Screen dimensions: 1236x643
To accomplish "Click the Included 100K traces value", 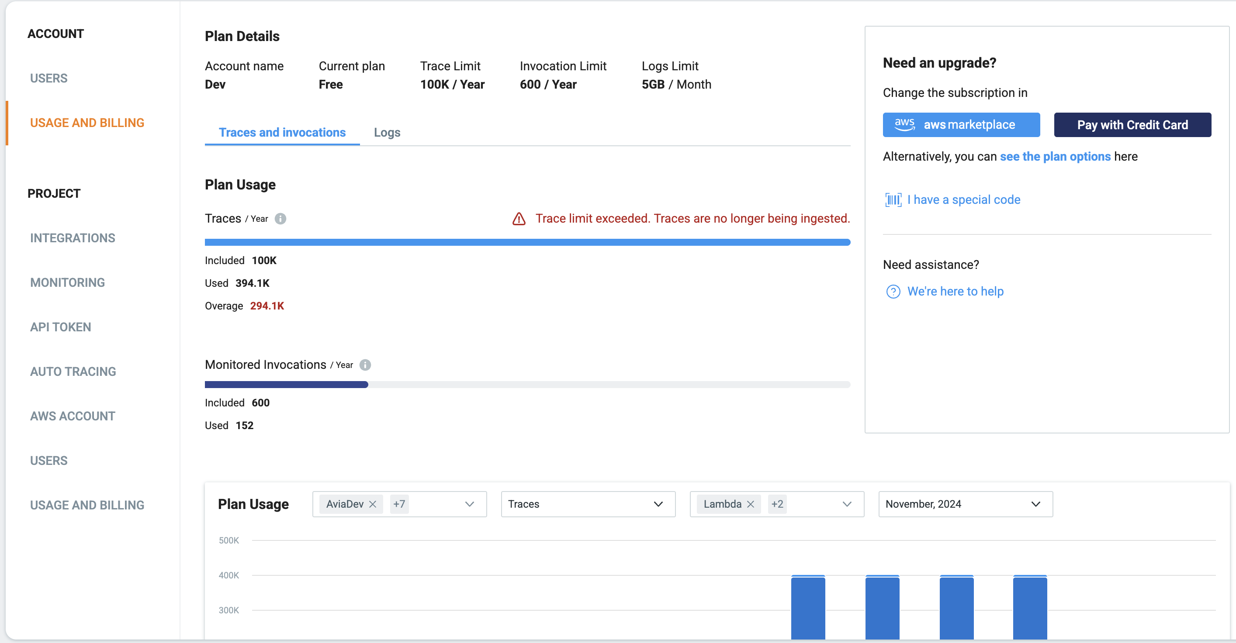I will (264, 260).
